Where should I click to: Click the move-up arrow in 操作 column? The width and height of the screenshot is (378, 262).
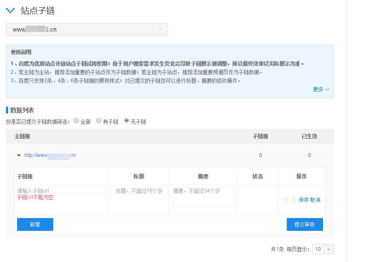click(286, 200)
